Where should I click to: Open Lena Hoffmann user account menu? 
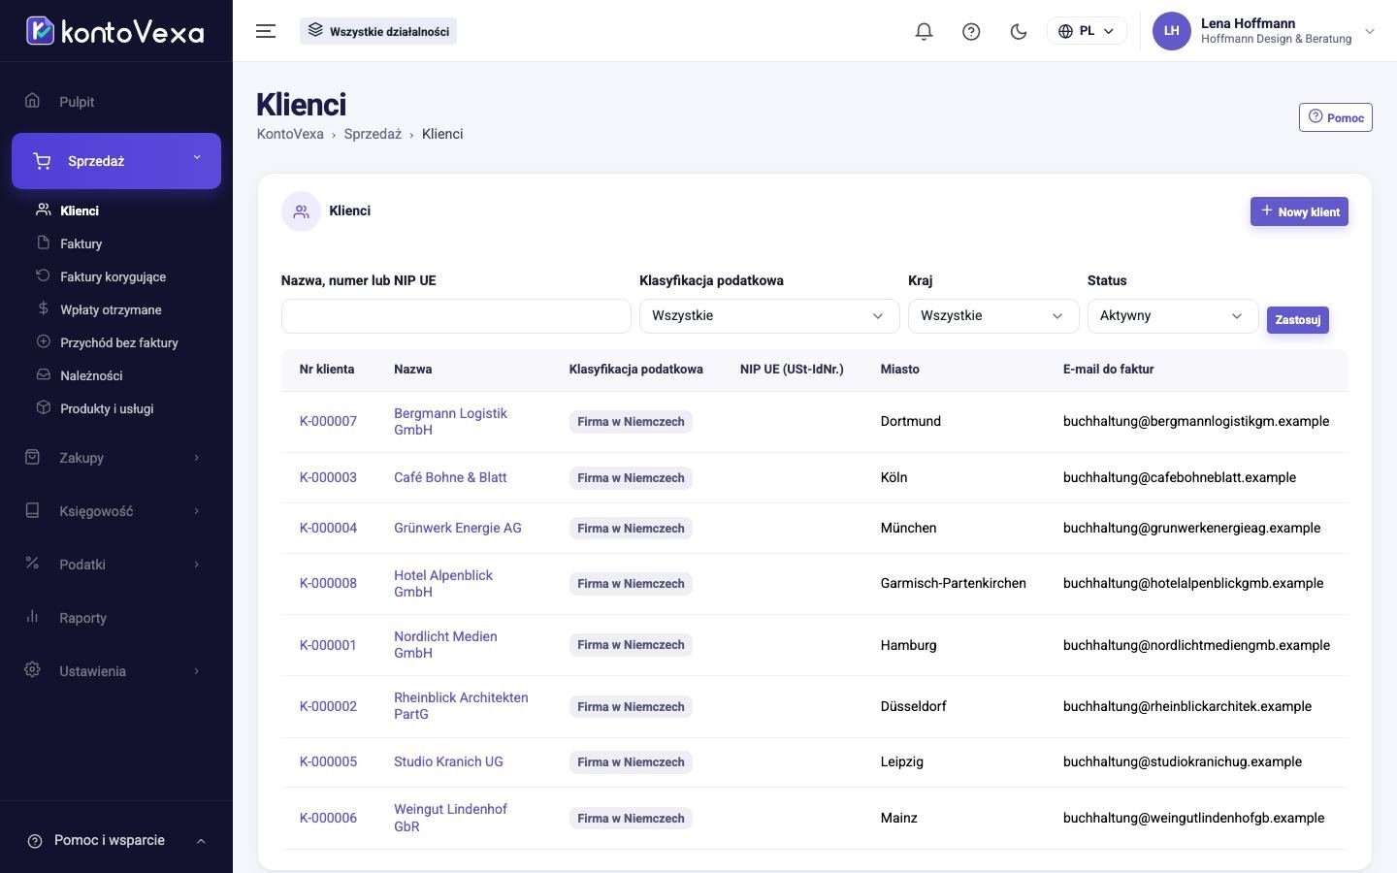coord(1264,31)
